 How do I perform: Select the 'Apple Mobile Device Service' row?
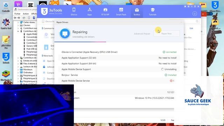[x=119, y=81]
